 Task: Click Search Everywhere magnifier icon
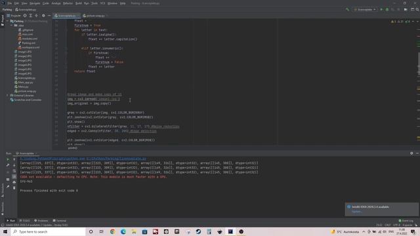tap(417, 10)
